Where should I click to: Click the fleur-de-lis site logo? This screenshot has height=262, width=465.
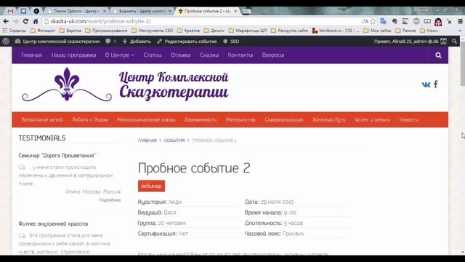pyautogui.click(x=67, y=84)
